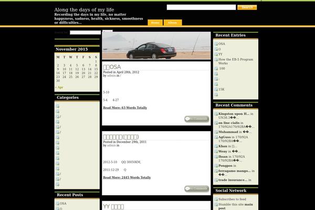The width and height of the screenshot is (315, 210).
Task: Open post title dated December 29th, 2011
Action: pyautogui.click(x=121, y=137)
